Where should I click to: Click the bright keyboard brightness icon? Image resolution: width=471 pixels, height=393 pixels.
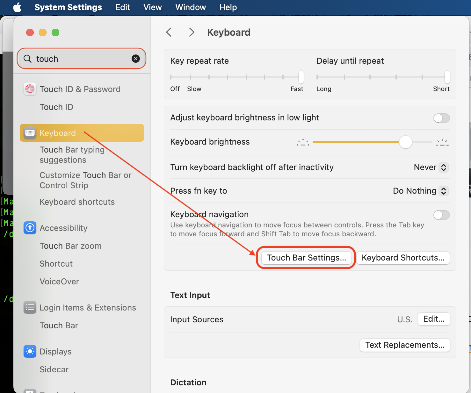(x=442, y=142)
